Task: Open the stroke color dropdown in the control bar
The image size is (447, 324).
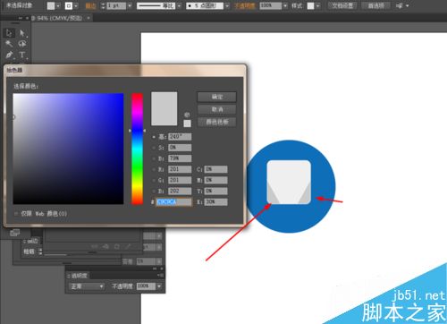Action: click(76, 5)
